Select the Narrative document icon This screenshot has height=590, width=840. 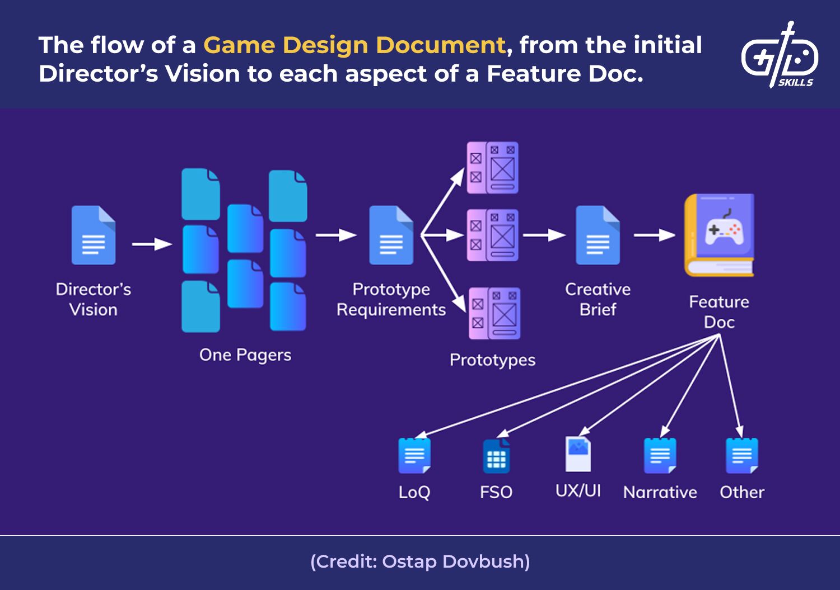pyautogui.click(x=660, y=456)
